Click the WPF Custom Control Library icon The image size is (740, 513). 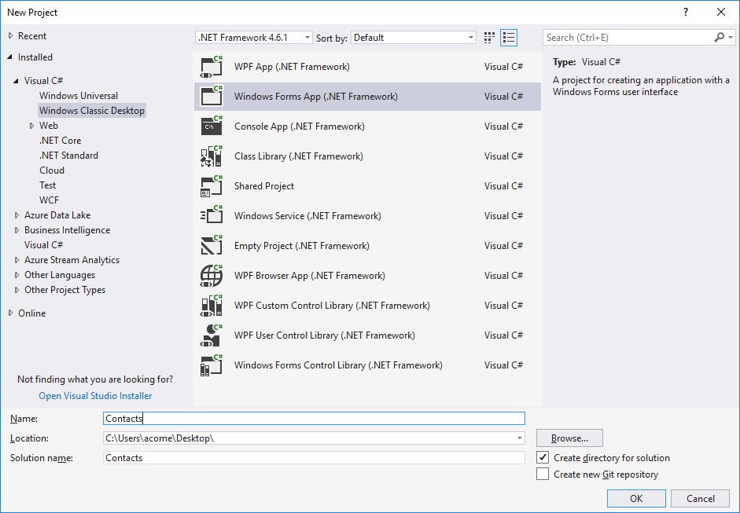coord(212,306)
